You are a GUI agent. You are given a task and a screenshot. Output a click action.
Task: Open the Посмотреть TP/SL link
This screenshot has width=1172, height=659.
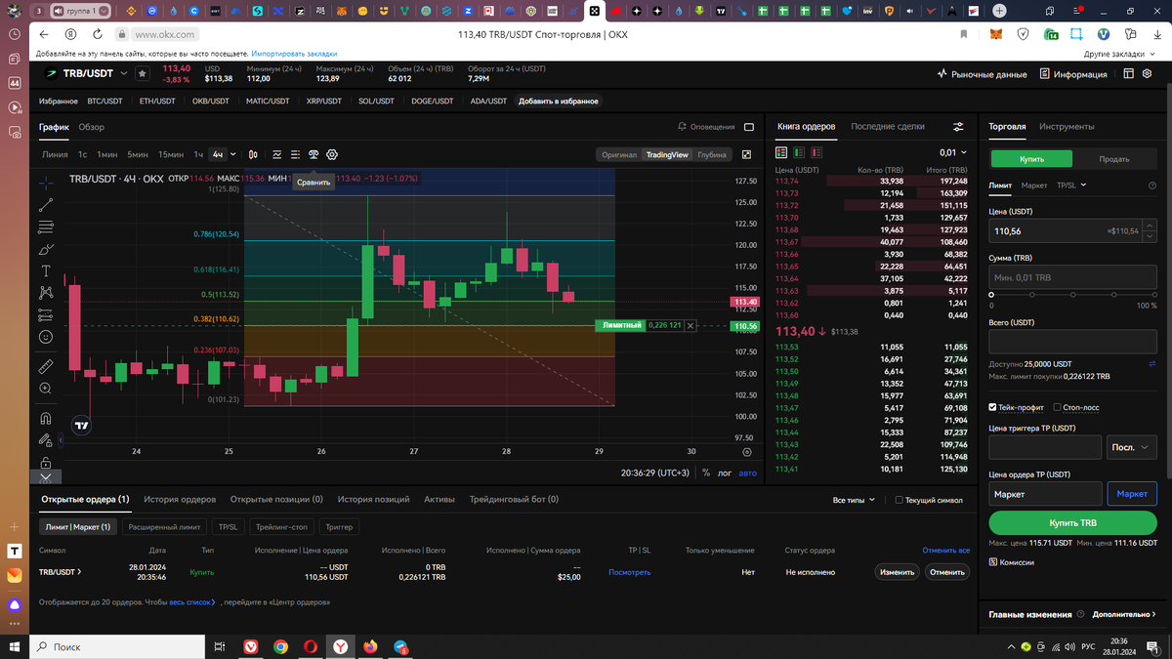point(629,572)
